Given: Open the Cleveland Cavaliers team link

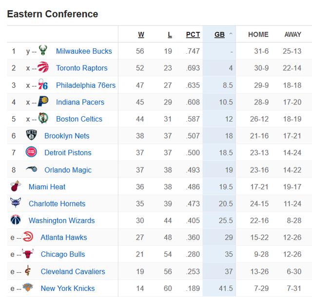Looking at the screenshot, I should click(73, 271).
